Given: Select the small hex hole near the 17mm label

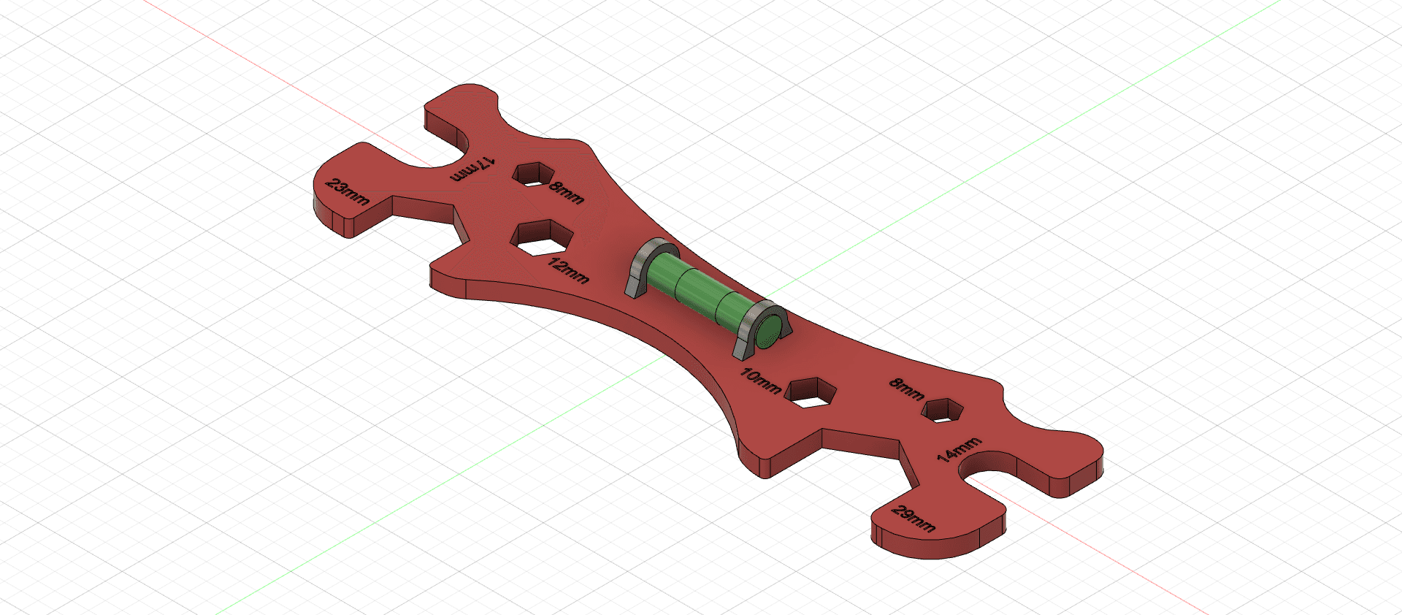Looking at the screenshot, I should pyautogui.click(x=533, y=174).
